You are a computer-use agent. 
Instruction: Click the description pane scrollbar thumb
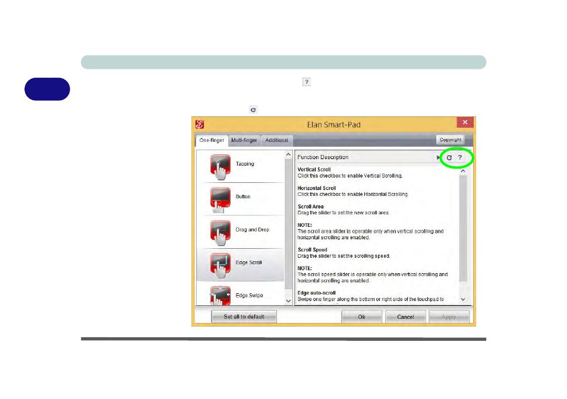[x=463, y=228]
